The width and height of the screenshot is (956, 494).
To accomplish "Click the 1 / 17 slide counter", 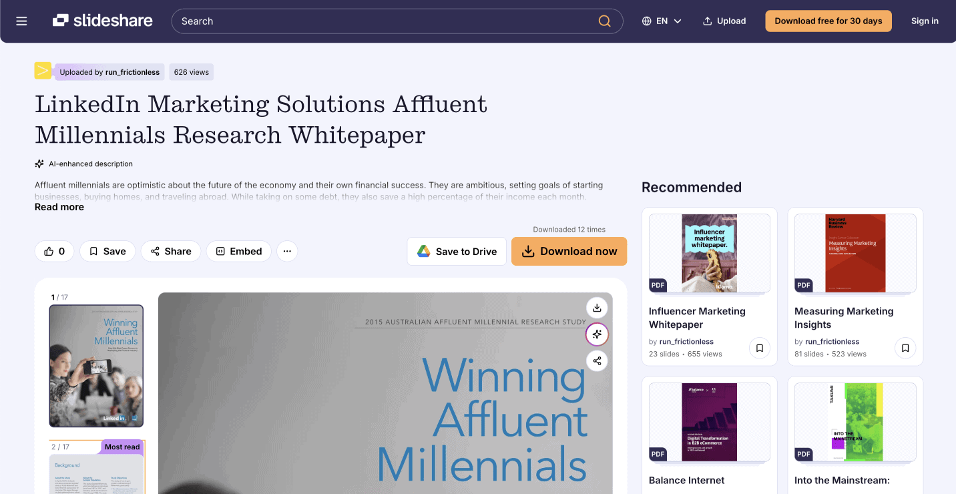I will click(59, 297).
